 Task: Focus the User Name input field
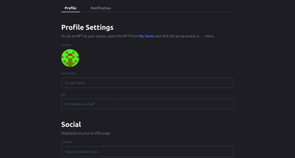point(147,83)
